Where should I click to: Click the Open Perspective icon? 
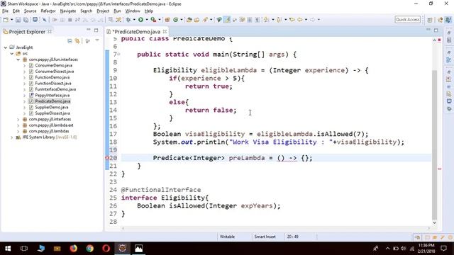(430, 20)
